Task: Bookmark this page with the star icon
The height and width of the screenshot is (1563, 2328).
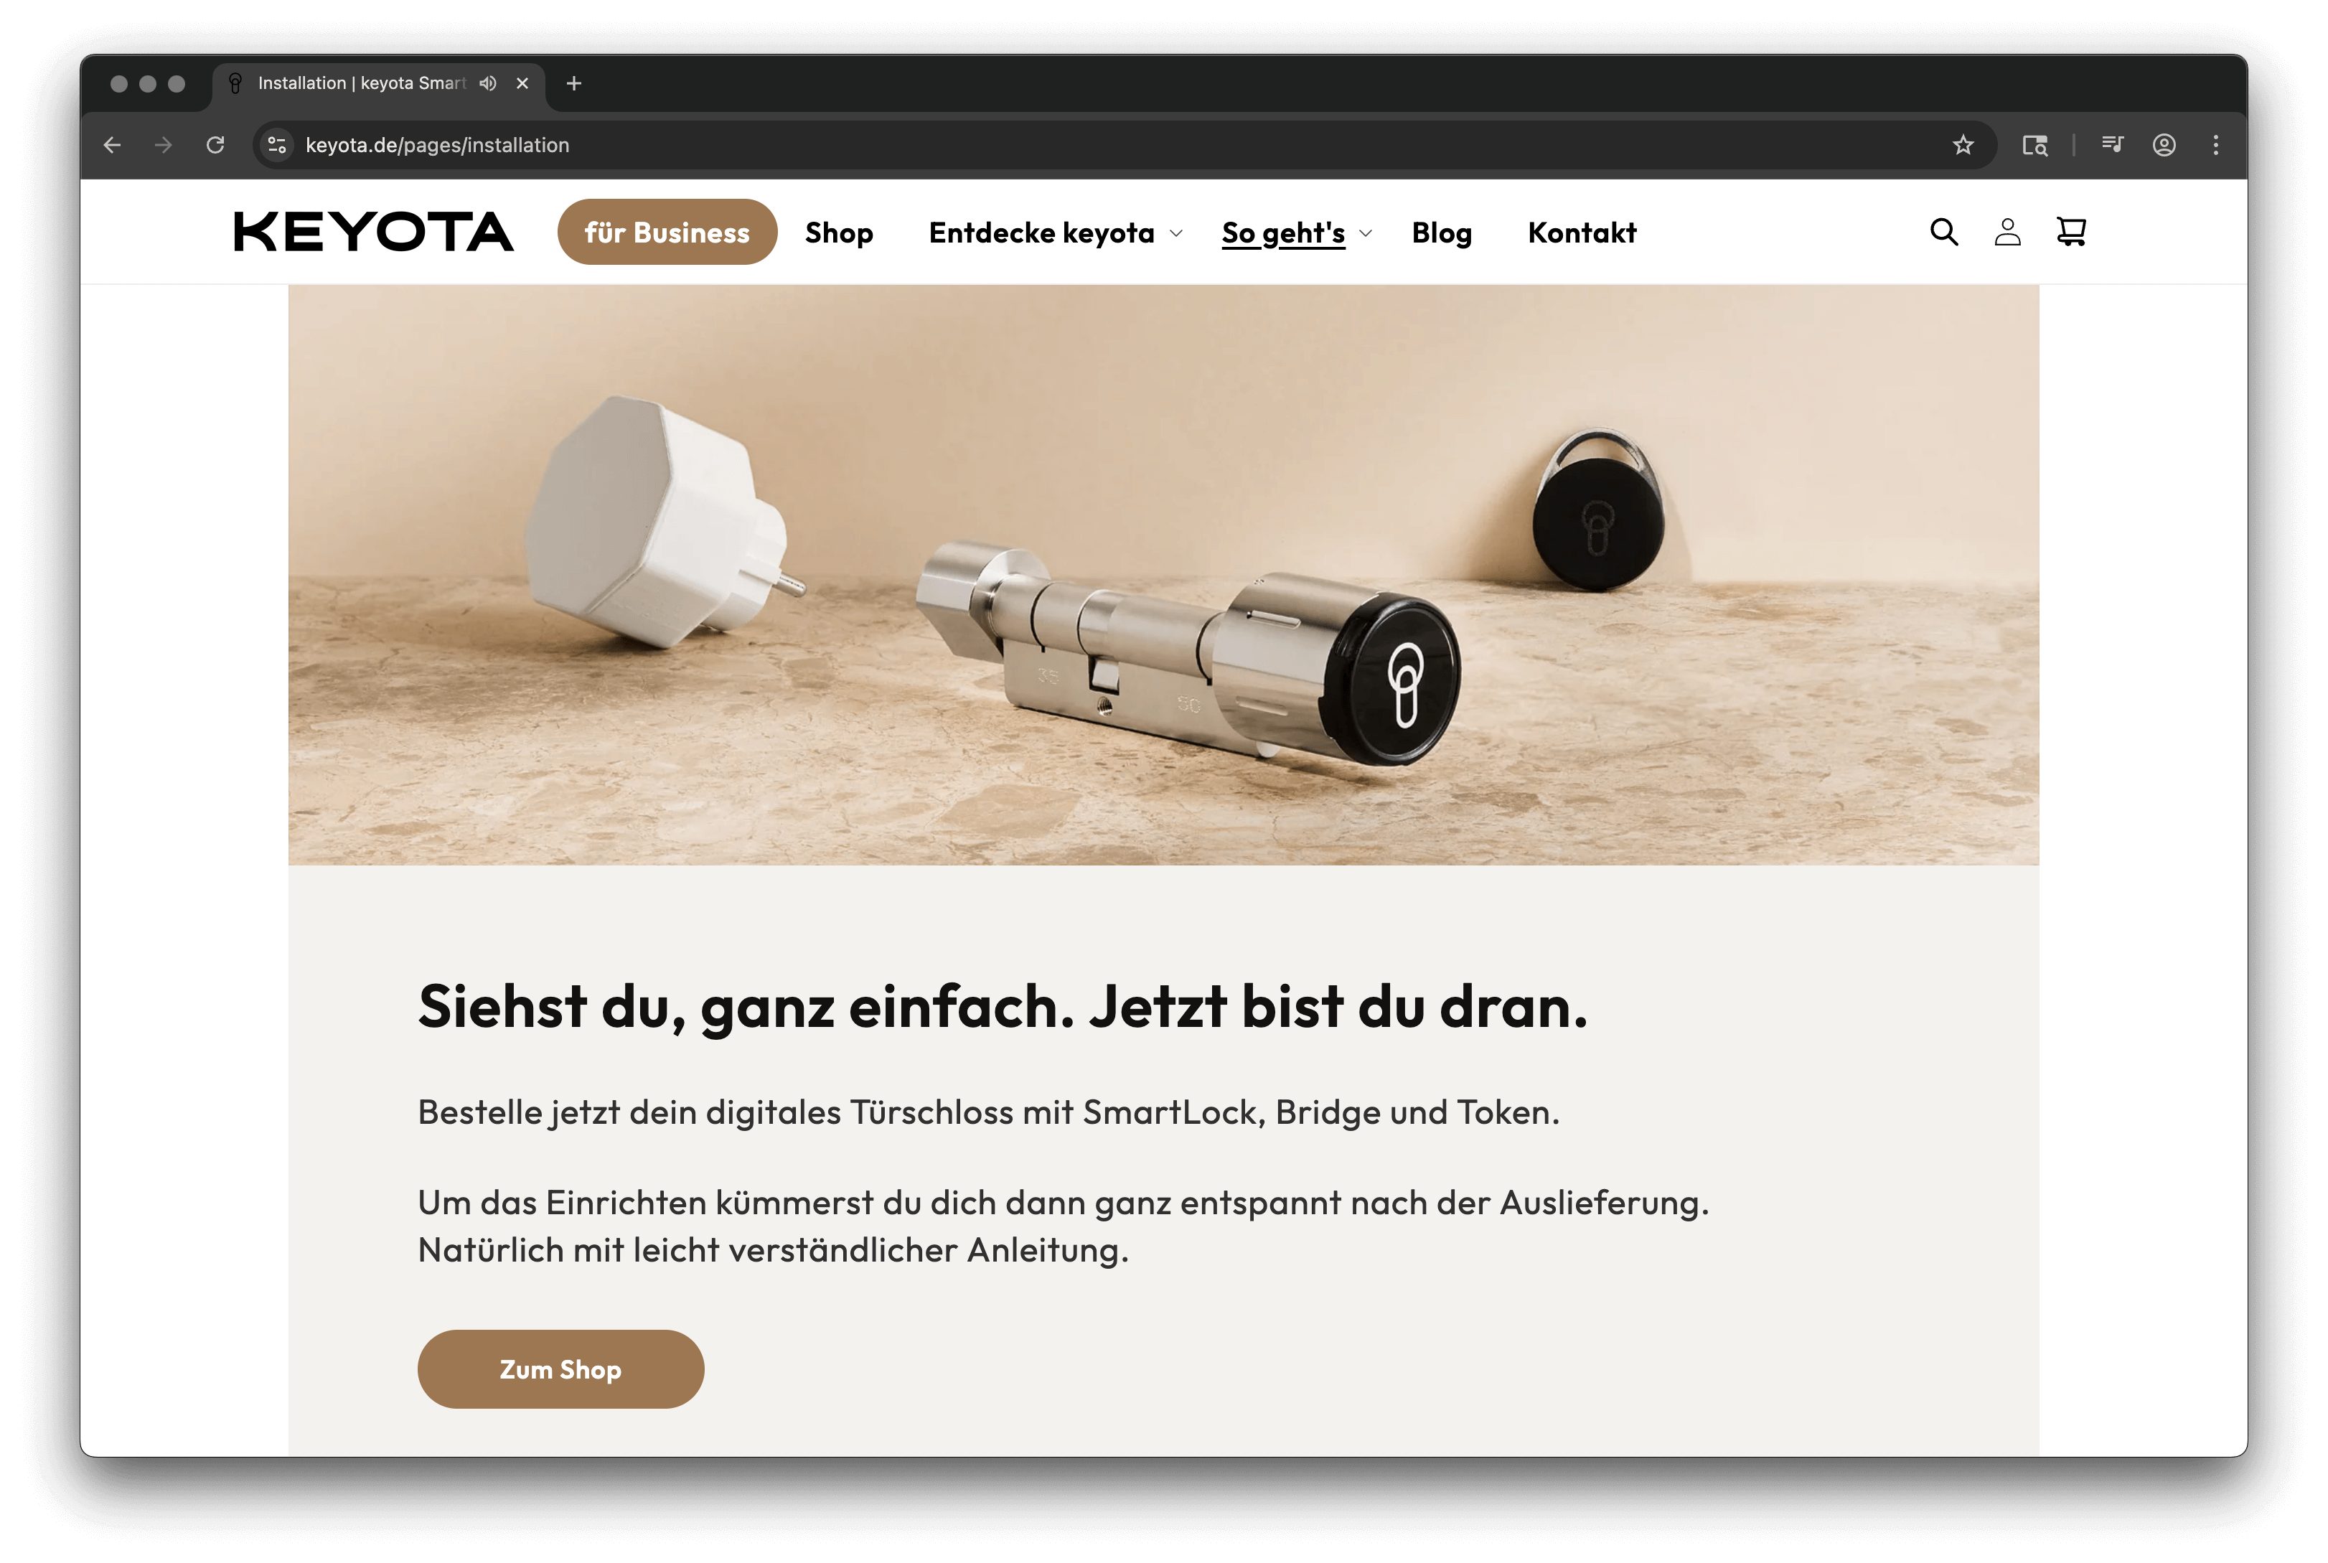Action: (x=1962, y=146)
